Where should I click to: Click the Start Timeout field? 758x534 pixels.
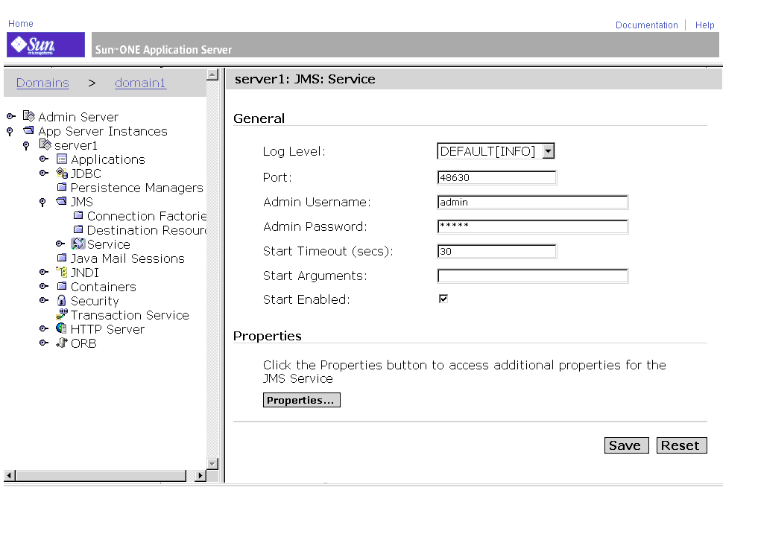point(496,251)
